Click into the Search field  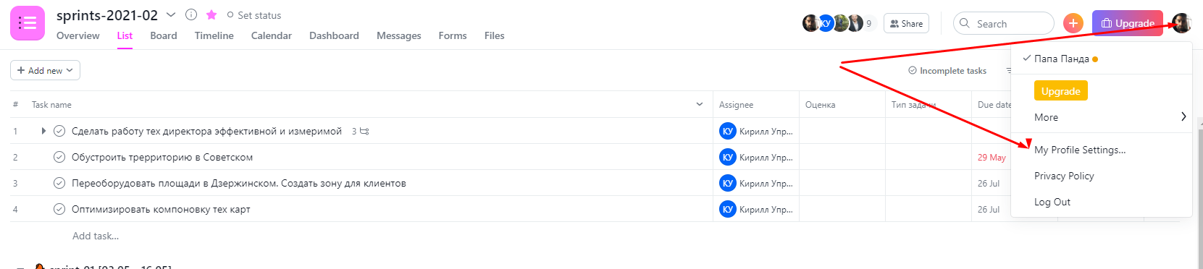(1004, 23)
